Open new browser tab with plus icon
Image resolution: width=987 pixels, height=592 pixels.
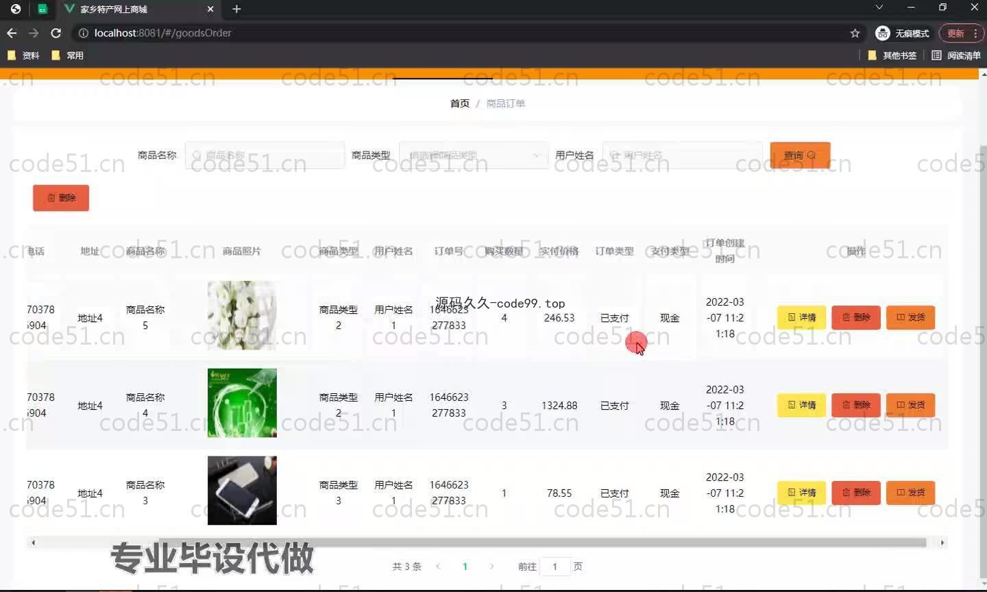[236, 9]
